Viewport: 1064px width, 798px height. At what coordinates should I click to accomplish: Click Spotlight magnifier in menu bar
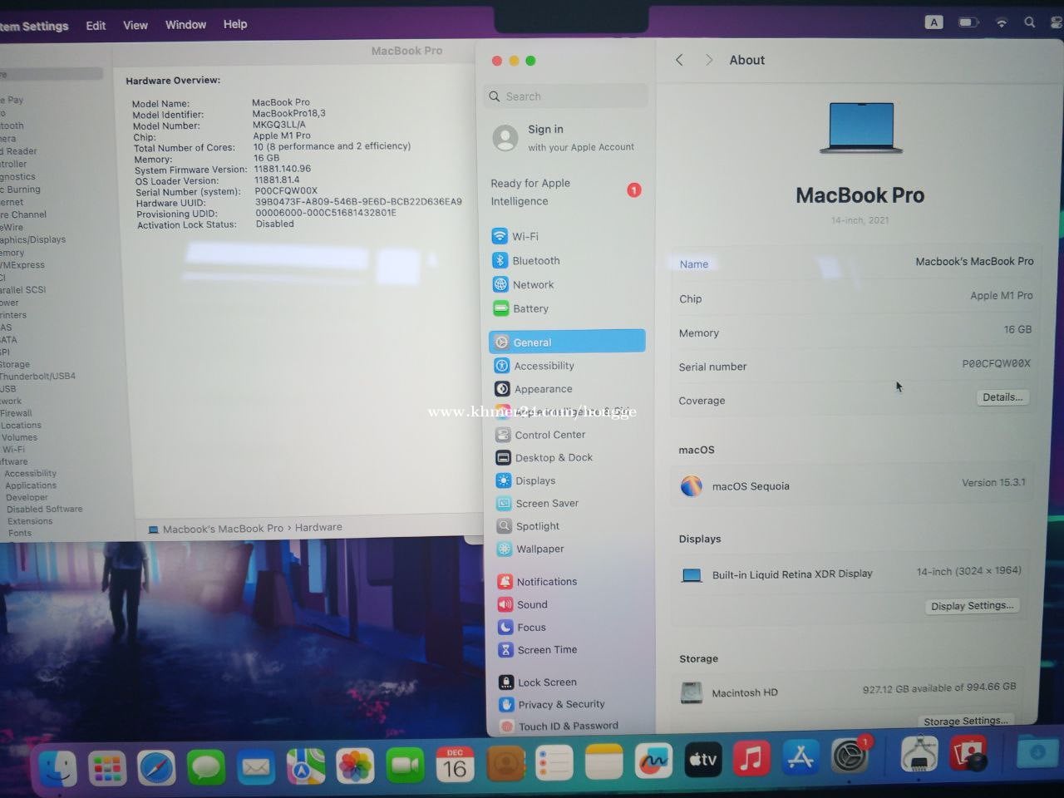click(1030, 23)
